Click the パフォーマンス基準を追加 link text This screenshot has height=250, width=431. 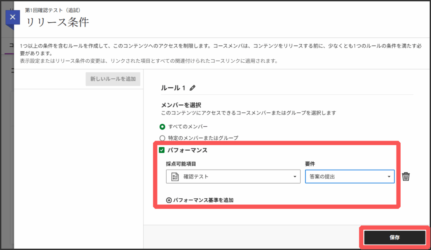click(x=203, y=200)
